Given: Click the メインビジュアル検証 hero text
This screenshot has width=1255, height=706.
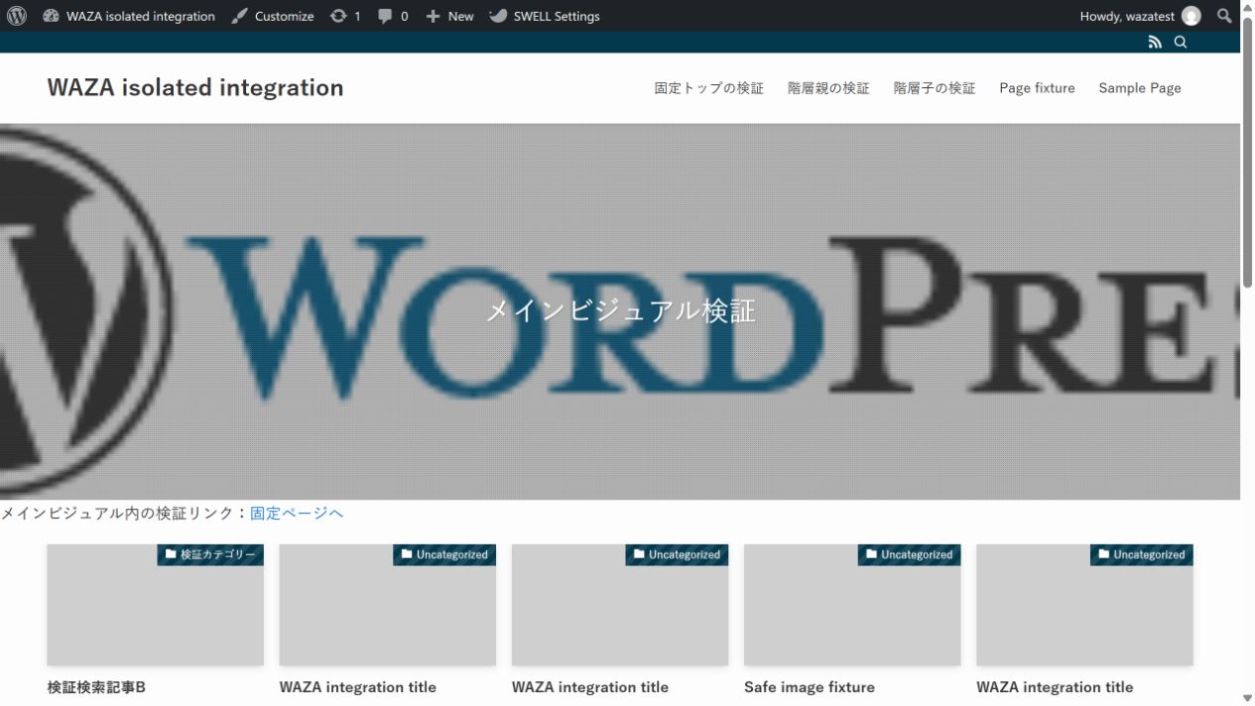Looking at the screenshot, I should [x=620, y=311].
